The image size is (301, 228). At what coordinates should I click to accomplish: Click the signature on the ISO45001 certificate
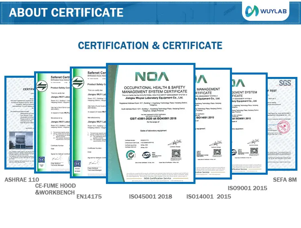pyautogui.click(x=175, y=143)
